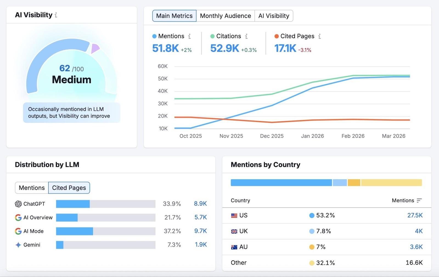Click the orange AU segment in the country bar

354,182
